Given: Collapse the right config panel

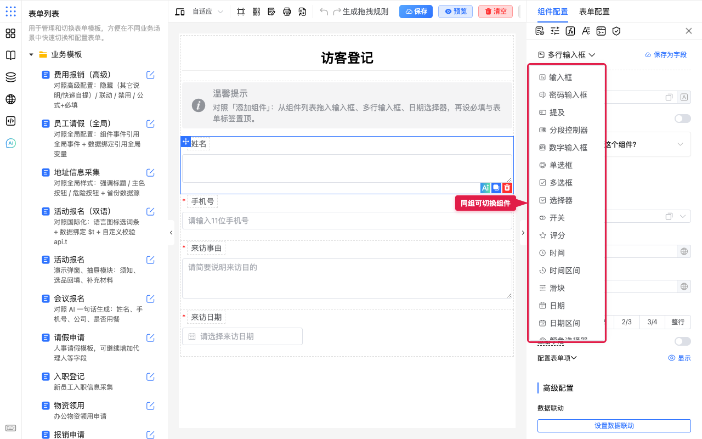Looking at the screenshot, I should [523, 233].
